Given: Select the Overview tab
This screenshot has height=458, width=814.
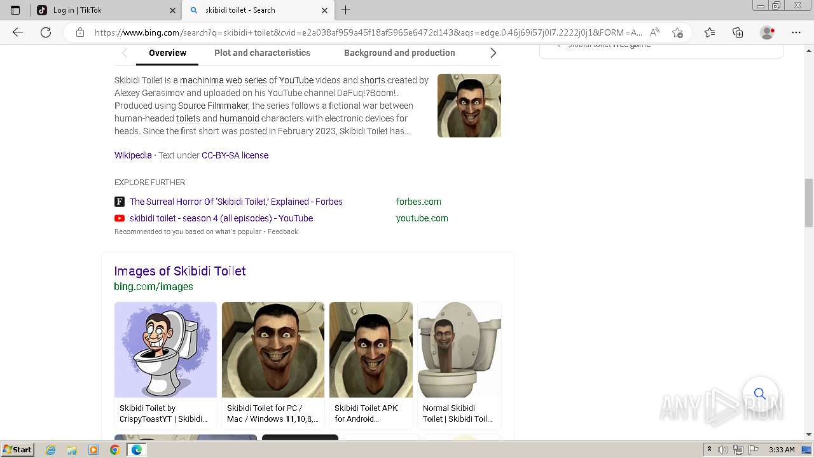Looking at the screenshot, I should [167, 53].
